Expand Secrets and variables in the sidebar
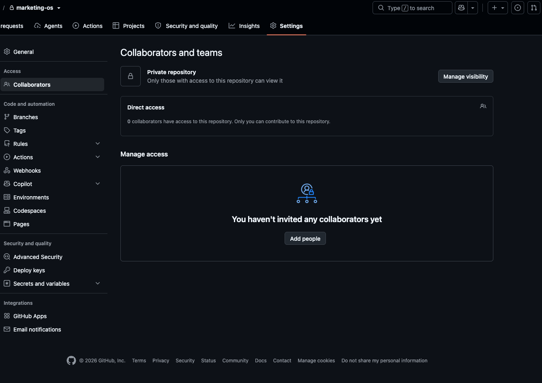The height and width of the screenshot is (383, 542). click(98, 284)
